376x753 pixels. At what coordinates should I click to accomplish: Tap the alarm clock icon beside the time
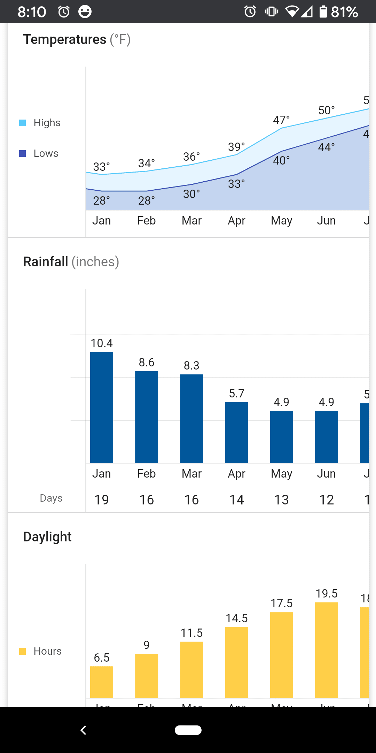[x=64, y=12]
